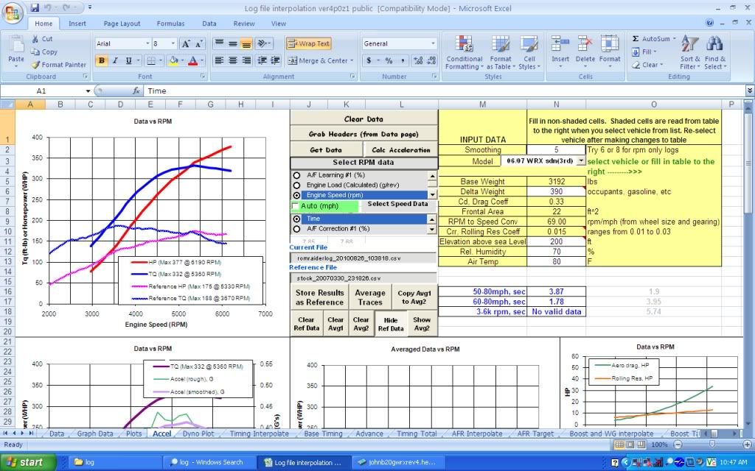Open the vehicle Model dropdown

pyautogui.click(x=580, y=160)
